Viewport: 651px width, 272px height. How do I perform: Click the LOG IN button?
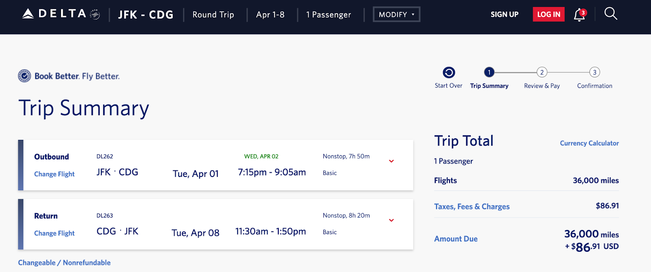tap(548, 15)
